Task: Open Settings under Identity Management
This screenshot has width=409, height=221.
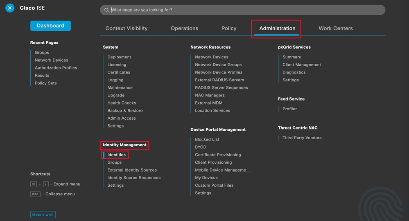Action: tap(115, 185)
